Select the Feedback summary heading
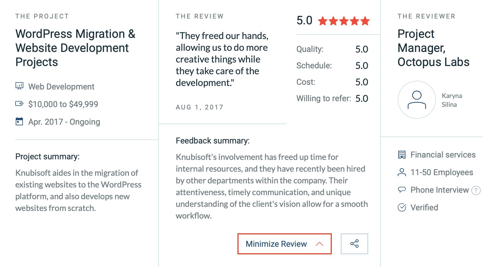The image size is (496, 267). [212, 141]
